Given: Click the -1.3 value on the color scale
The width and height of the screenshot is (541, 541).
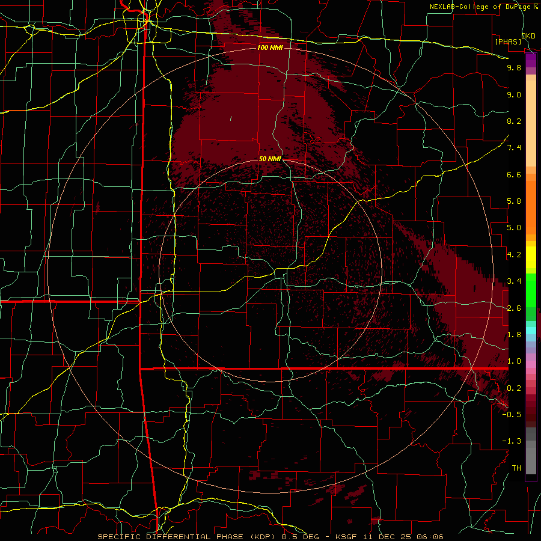Looking at the screenshot, I should [x=512, y=441].
